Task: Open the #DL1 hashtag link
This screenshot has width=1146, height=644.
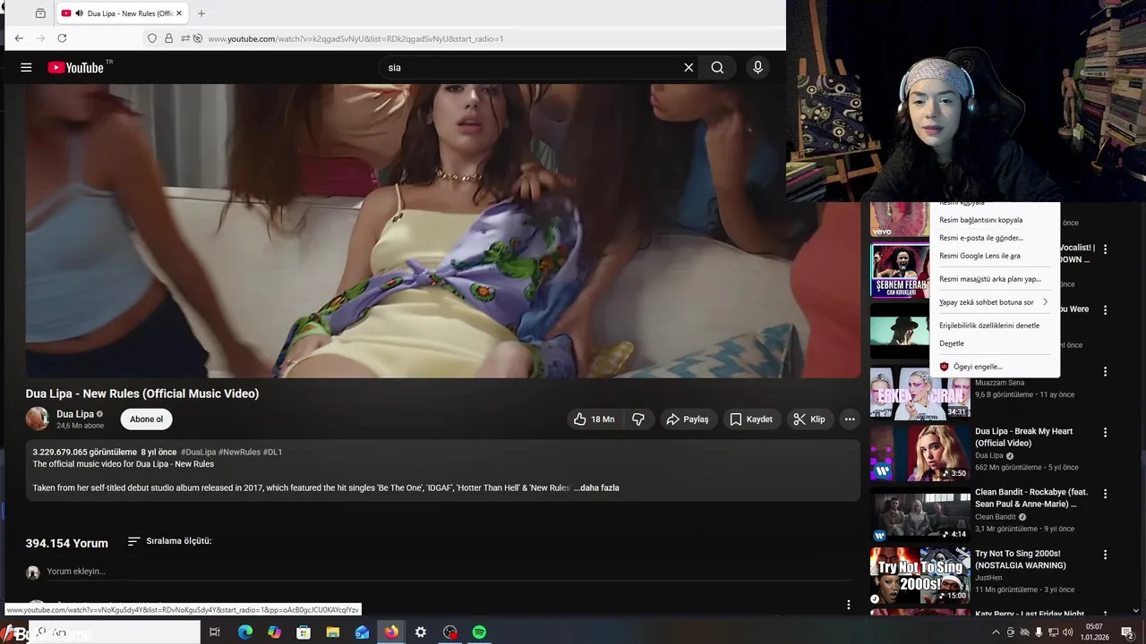Action: click(272, 453)
